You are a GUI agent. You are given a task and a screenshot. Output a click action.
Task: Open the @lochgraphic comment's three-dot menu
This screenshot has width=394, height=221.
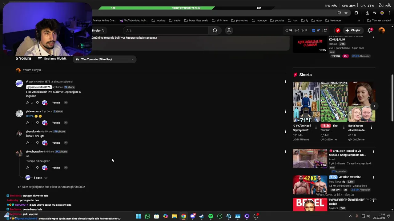tap(285, 151)
